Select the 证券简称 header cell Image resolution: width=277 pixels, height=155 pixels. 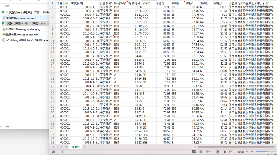(x=107, y=3)
